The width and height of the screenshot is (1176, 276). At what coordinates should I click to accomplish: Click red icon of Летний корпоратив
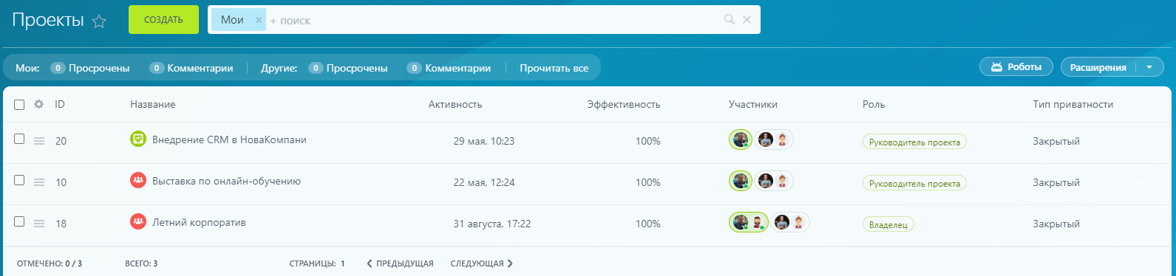138,221
